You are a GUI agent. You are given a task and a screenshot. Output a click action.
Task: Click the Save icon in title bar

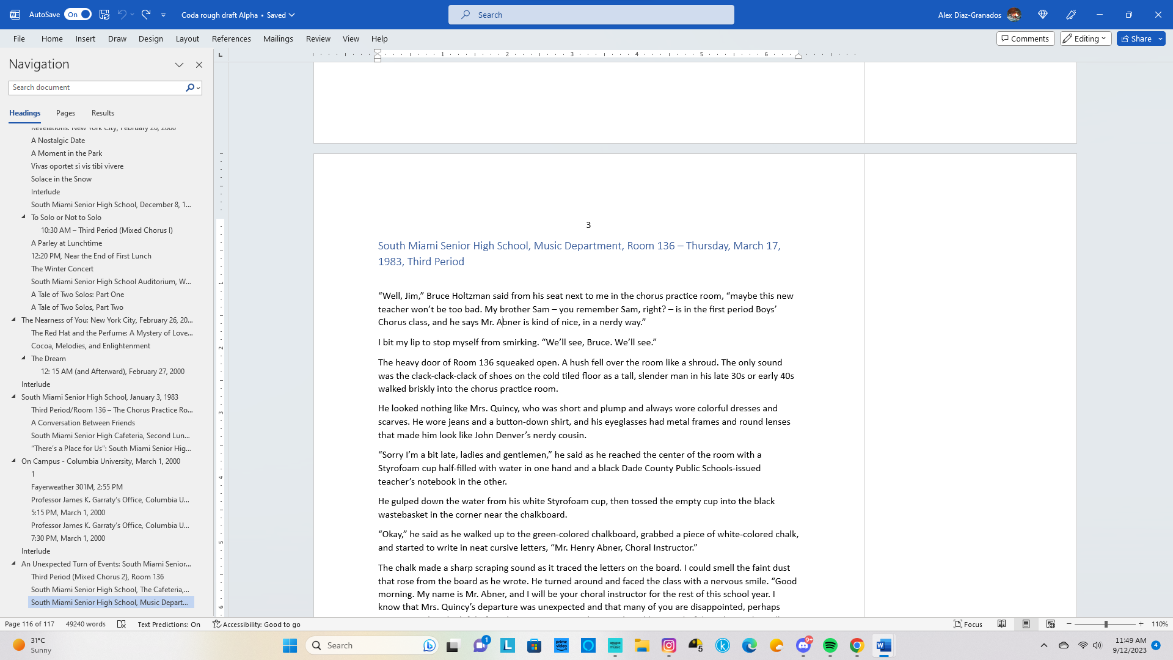104,14
